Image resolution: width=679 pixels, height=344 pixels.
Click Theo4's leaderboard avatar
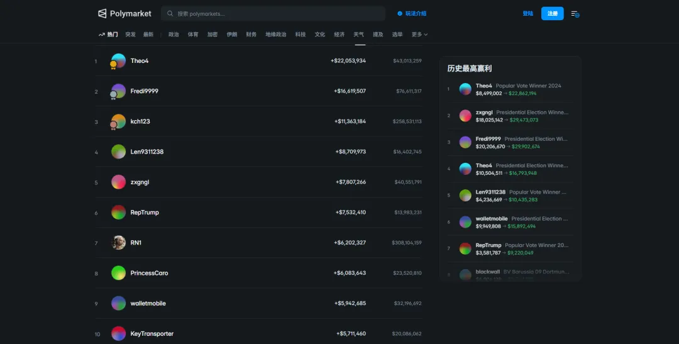tap(118, 60)
